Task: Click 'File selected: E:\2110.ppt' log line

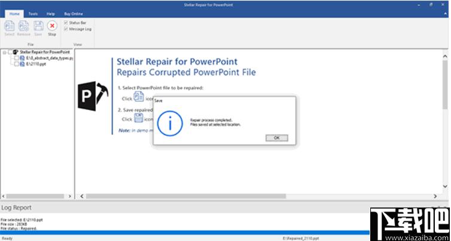Action: coord(22,219)
